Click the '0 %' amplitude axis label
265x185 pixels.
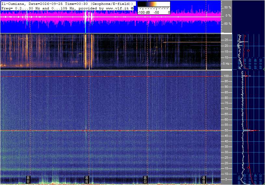point(228,16)
